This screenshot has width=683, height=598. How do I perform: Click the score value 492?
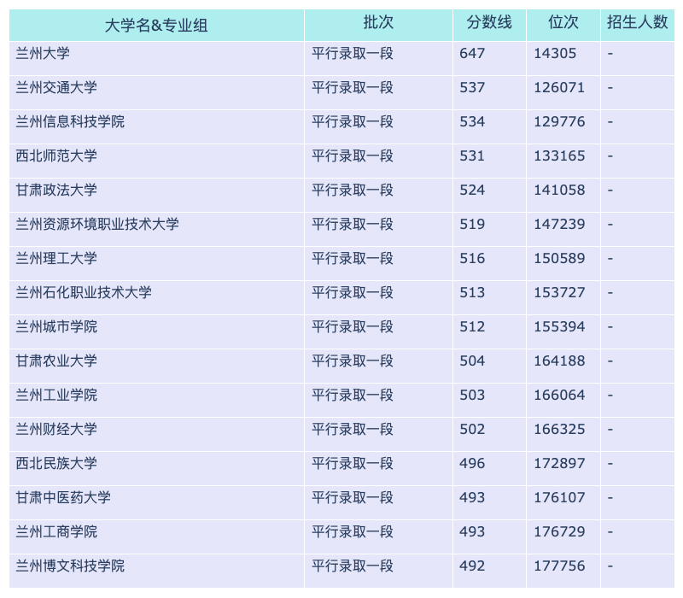tap(472, 566)
